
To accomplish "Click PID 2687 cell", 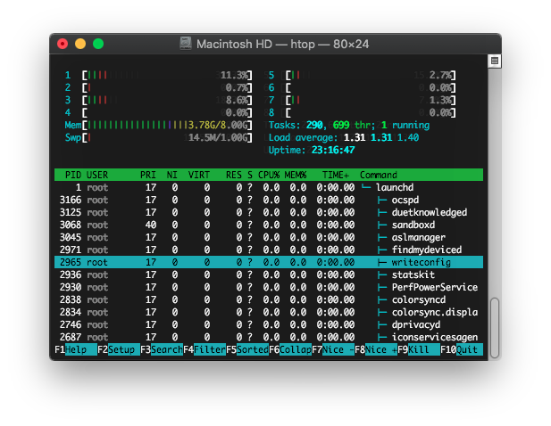I will (x=71, y=337).
